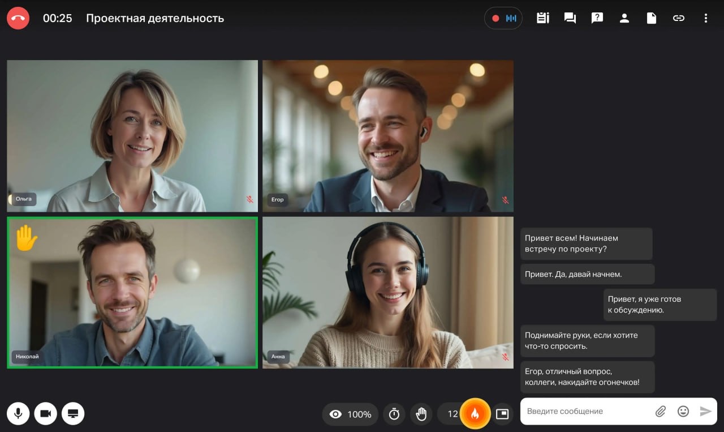
Task: Toggle the microphone button
Action: click(x=18, y=414)
